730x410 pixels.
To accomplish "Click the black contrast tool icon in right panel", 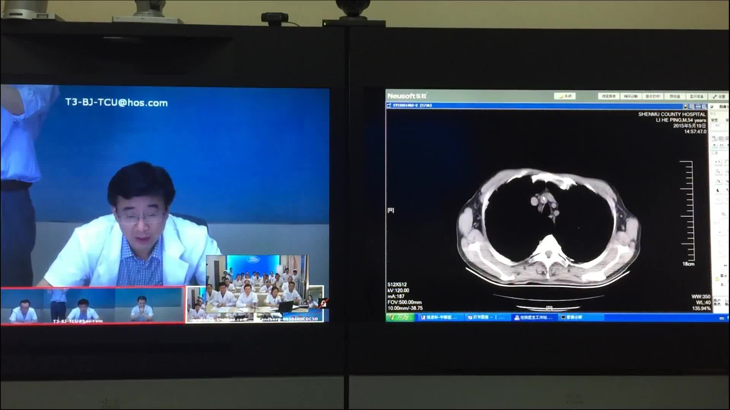I will point(718,191).
